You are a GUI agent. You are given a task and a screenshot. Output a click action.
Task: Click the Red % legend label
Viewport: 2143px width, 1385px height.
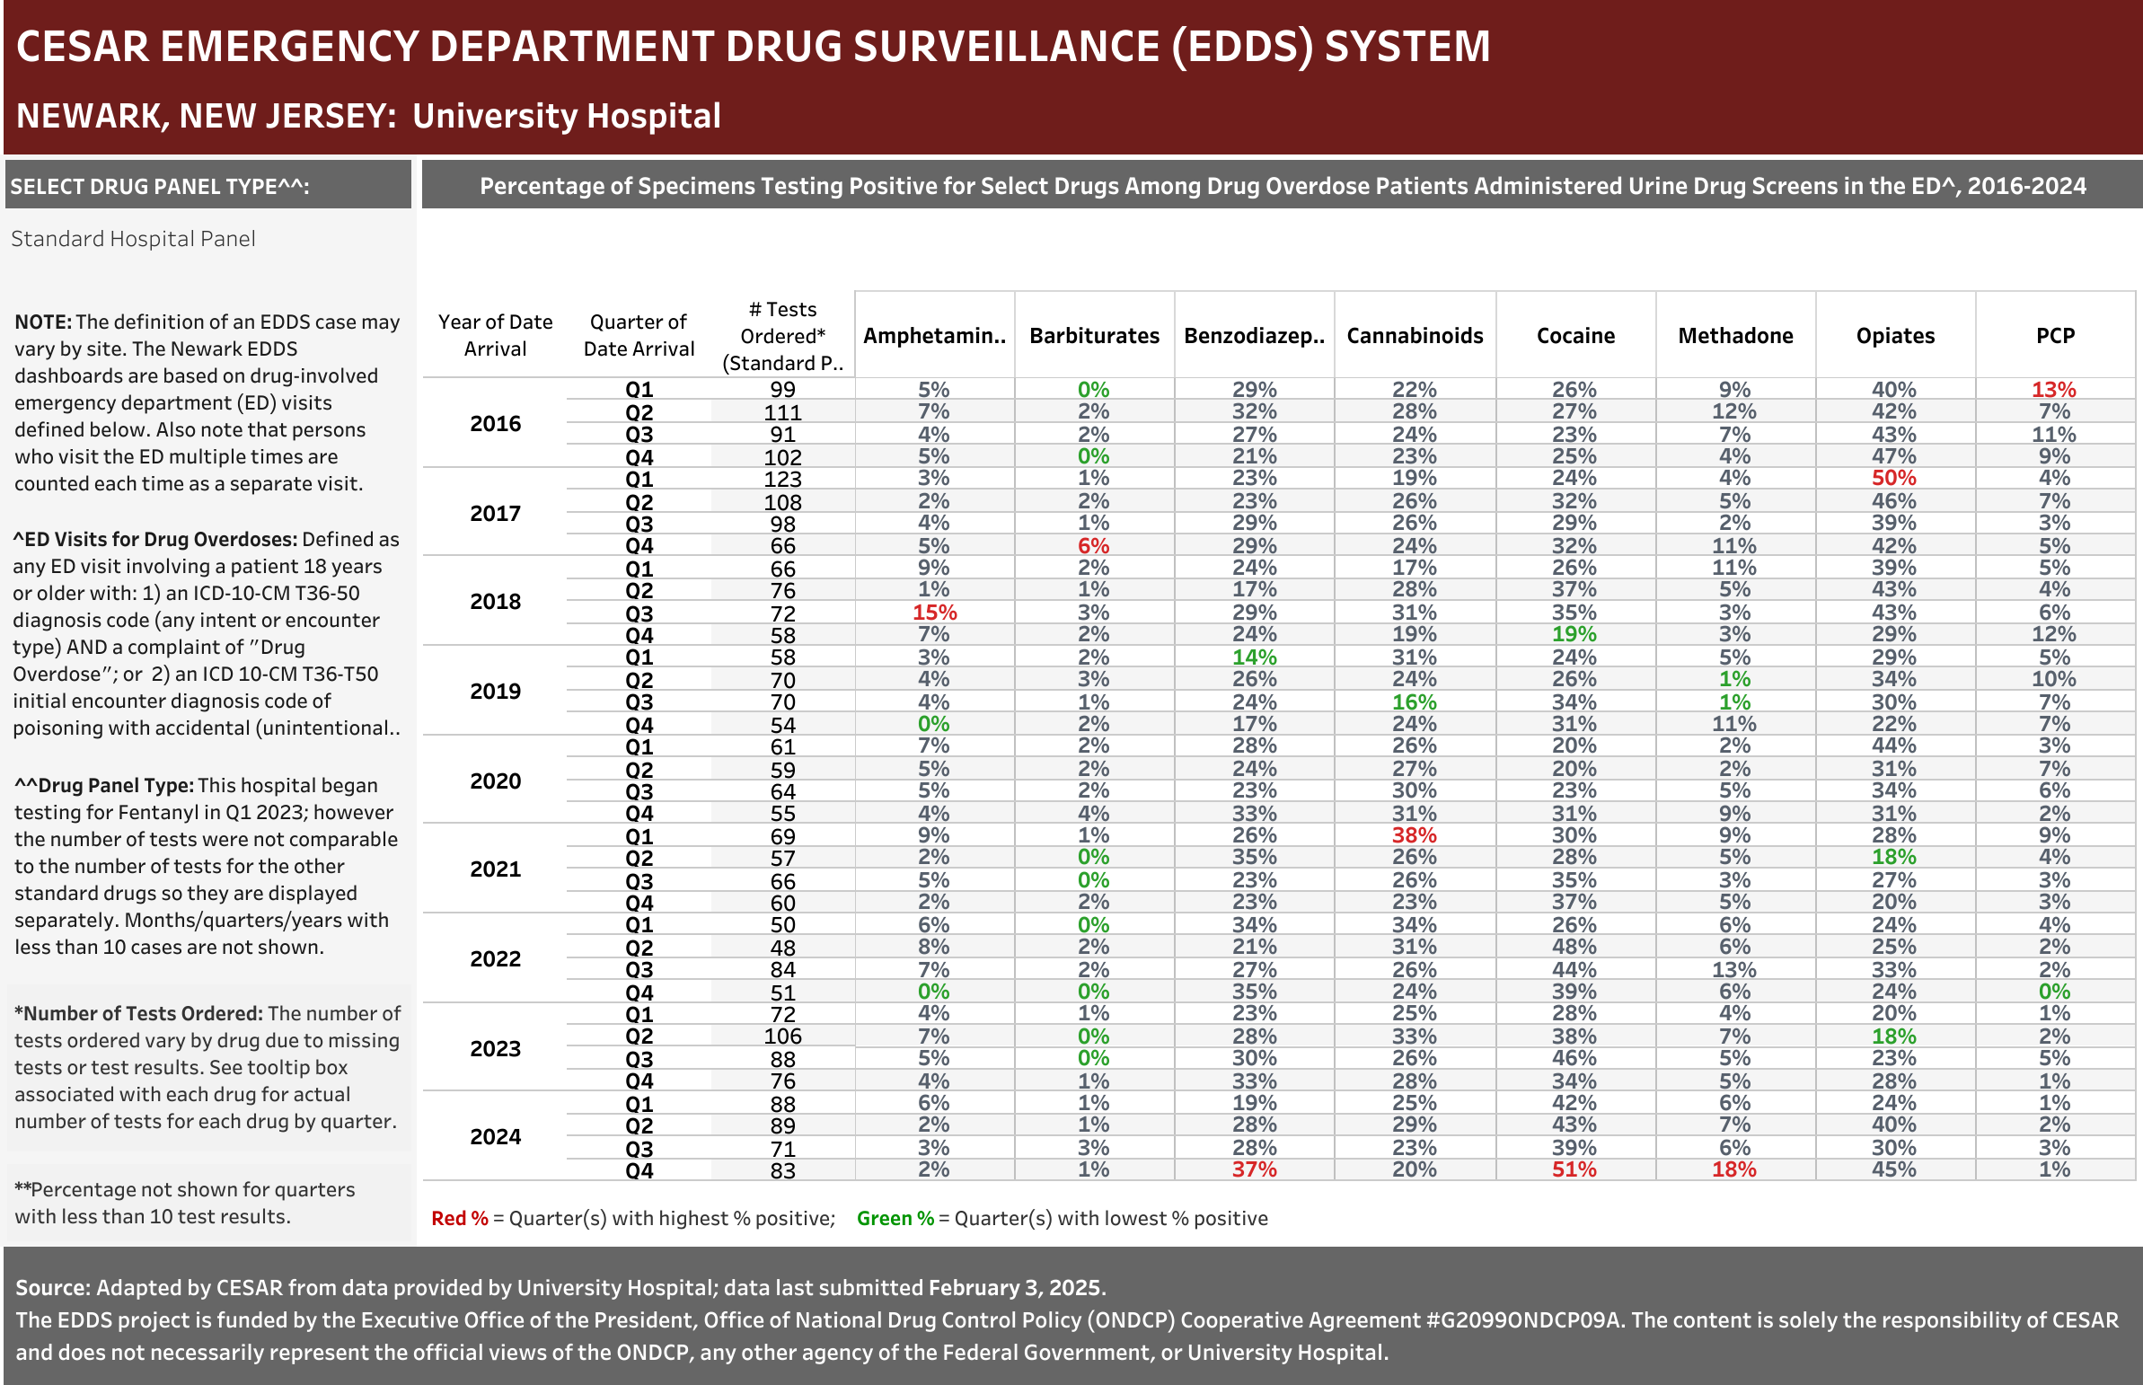tap(460, 1219)
